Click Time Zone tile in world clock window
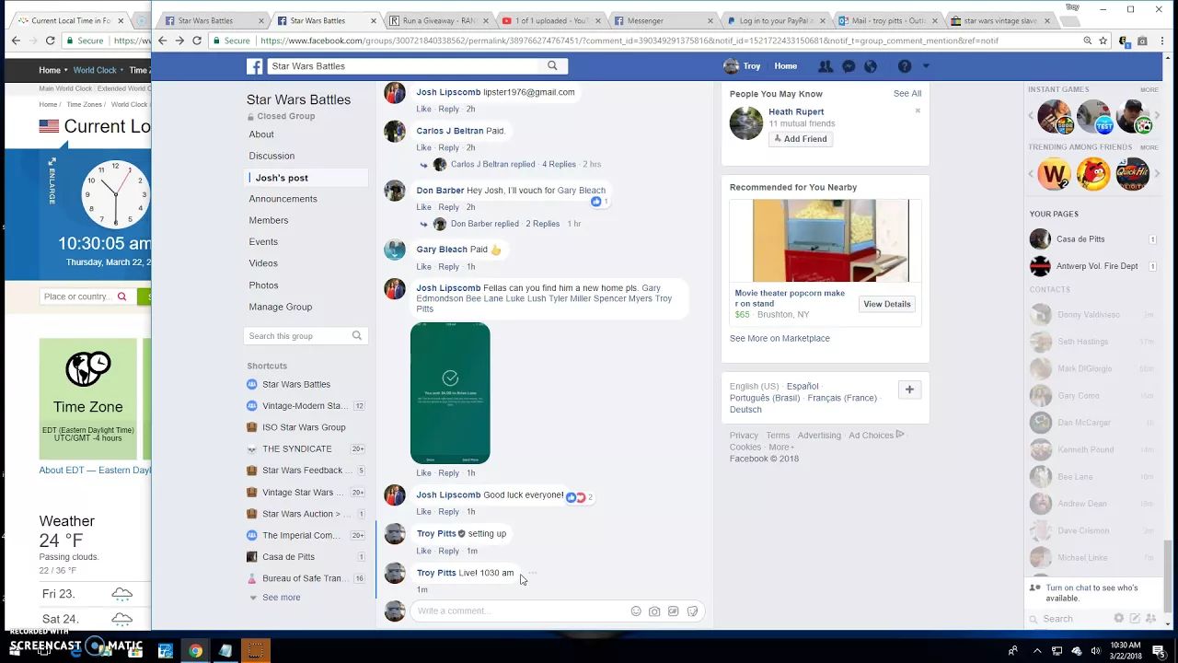Image resolution: width=1178 pixels, height=663 pixels. [87, 399]
